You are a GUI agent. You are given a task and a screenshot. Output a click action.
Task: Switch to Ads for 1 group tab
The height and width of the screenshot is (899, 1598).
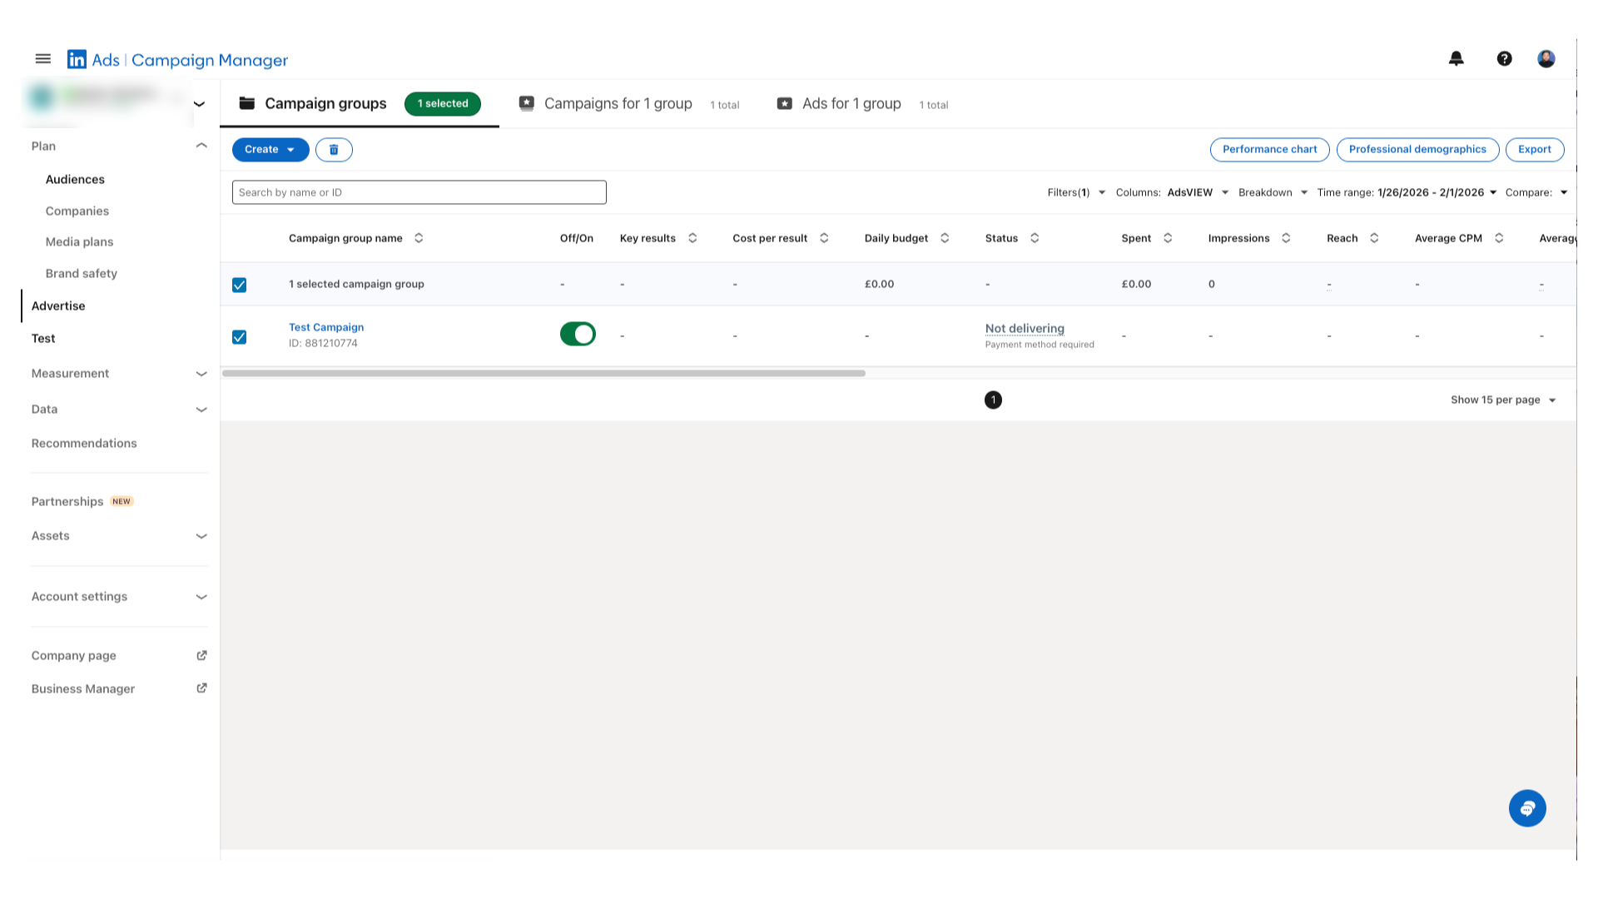[x=862, y=104]
